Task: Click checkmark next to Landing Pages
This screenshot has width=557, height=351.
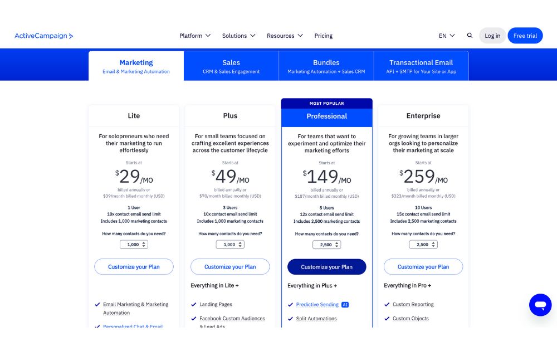Action: point(194,304)
